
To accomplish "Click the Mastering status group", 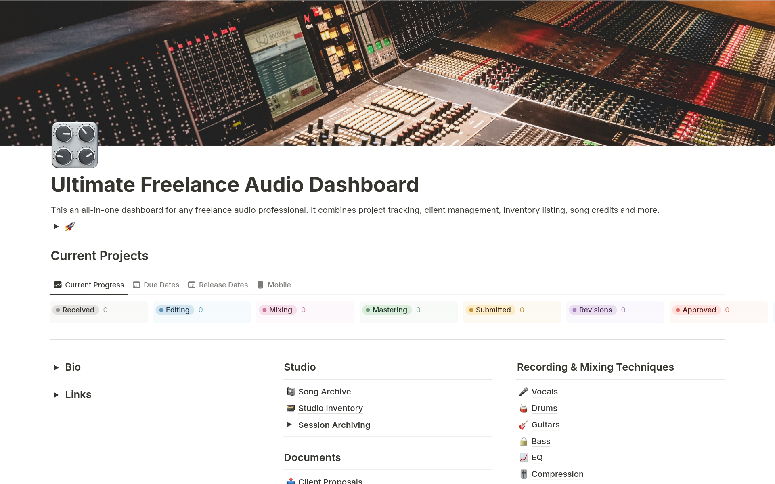I will pyautogui.click(x=390, y=310).
